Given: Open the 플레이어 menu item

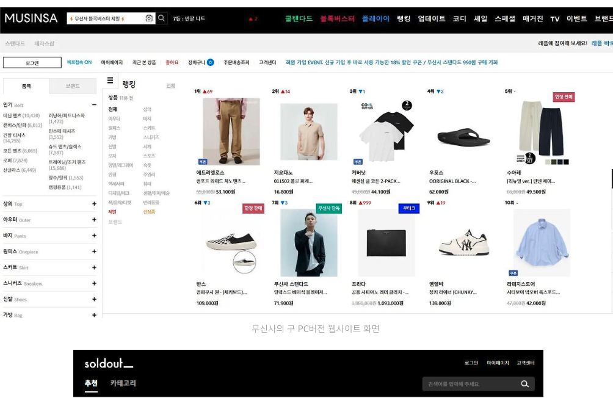Looking at the screenshot, I should 375,18.
